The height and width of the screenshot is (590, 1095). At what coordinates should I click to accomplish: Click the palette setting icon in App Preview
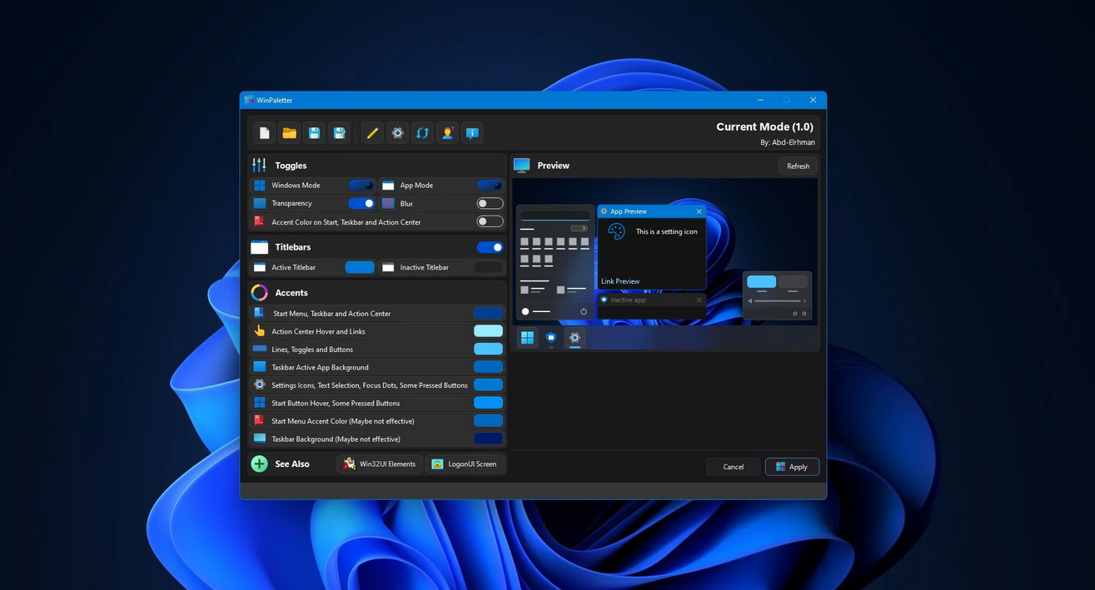tap(616, 232)
